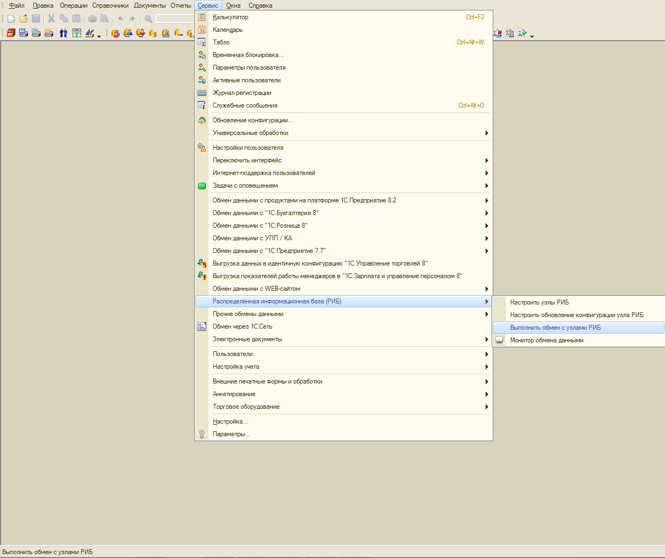Open the Отчеты menu

181,5
